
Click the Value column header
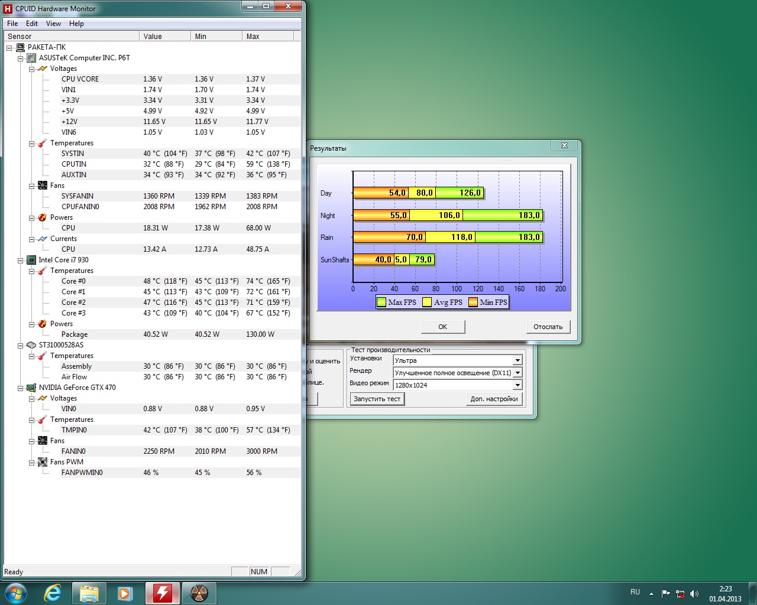(x=165, y=36)
